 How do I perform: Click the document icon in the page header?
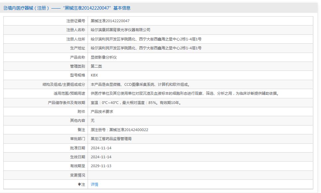point(5,8)
